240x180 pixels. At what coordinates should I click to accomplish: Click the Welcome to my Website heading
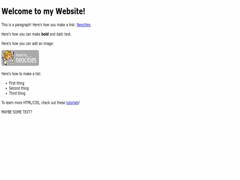pyautogui.click(x=43, y=11)
